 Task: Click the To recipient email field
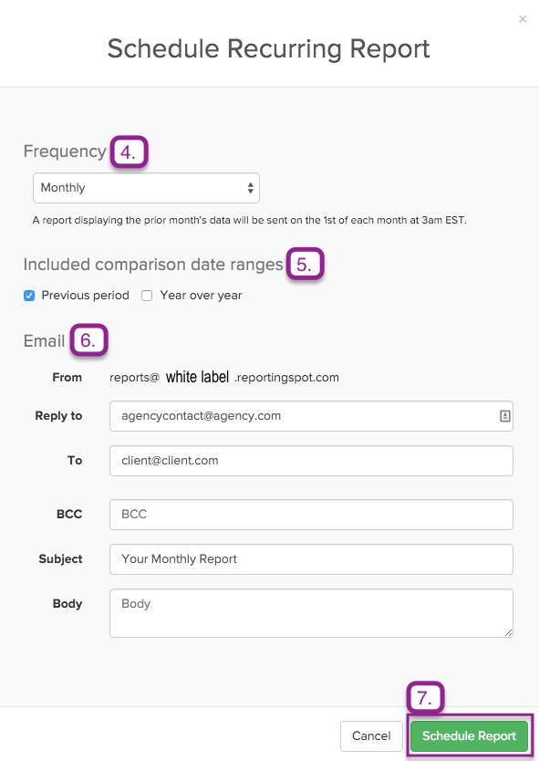click(x=311, y=461)
